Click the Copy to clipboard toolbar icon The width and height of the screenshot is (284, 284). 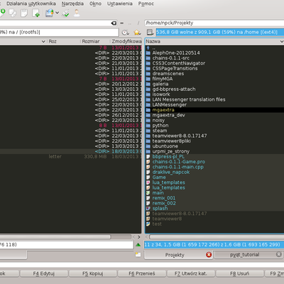[x=13, y=13]
